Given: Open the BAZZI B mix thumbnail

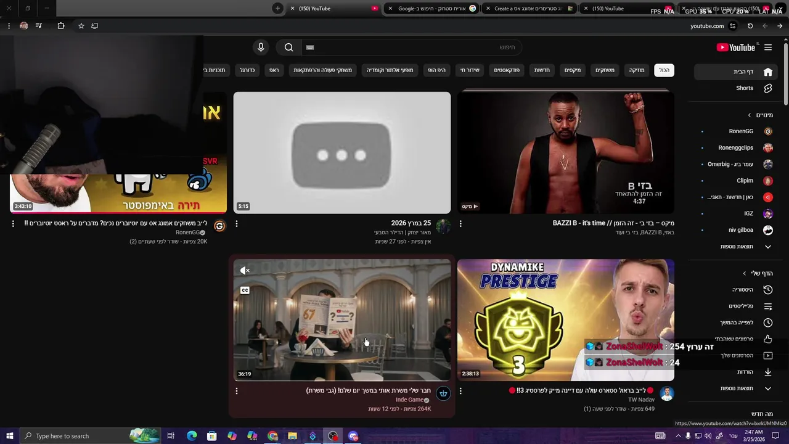Looking at the screenshot, I should pyautogui.click(x=565, y=152).
